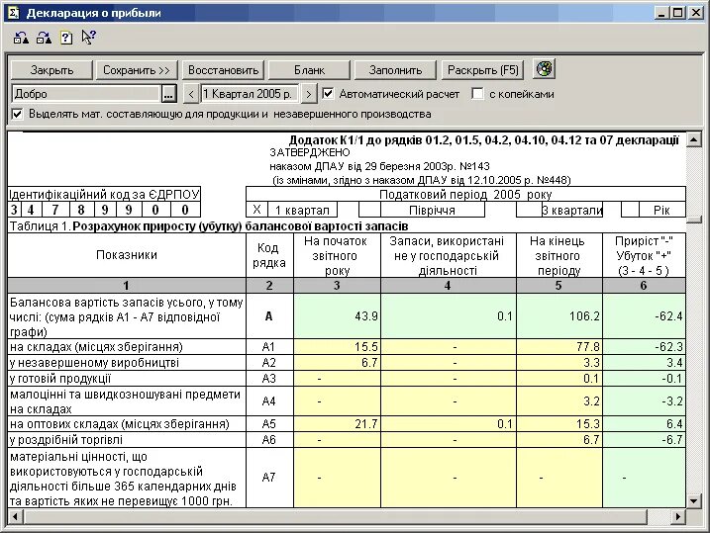Click the Заполнить button
Image resolution: width=710 pixels, height=533 pixels.
[395, 70]
